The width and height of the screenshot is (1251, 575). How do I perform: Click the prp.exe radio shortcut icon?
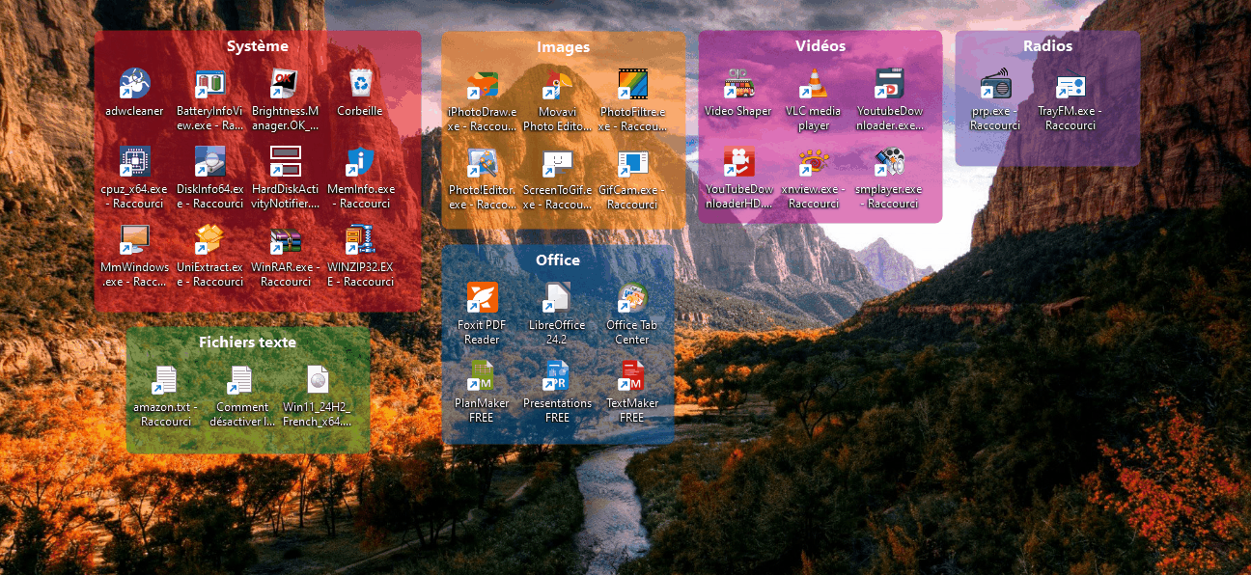pos(995,84)
